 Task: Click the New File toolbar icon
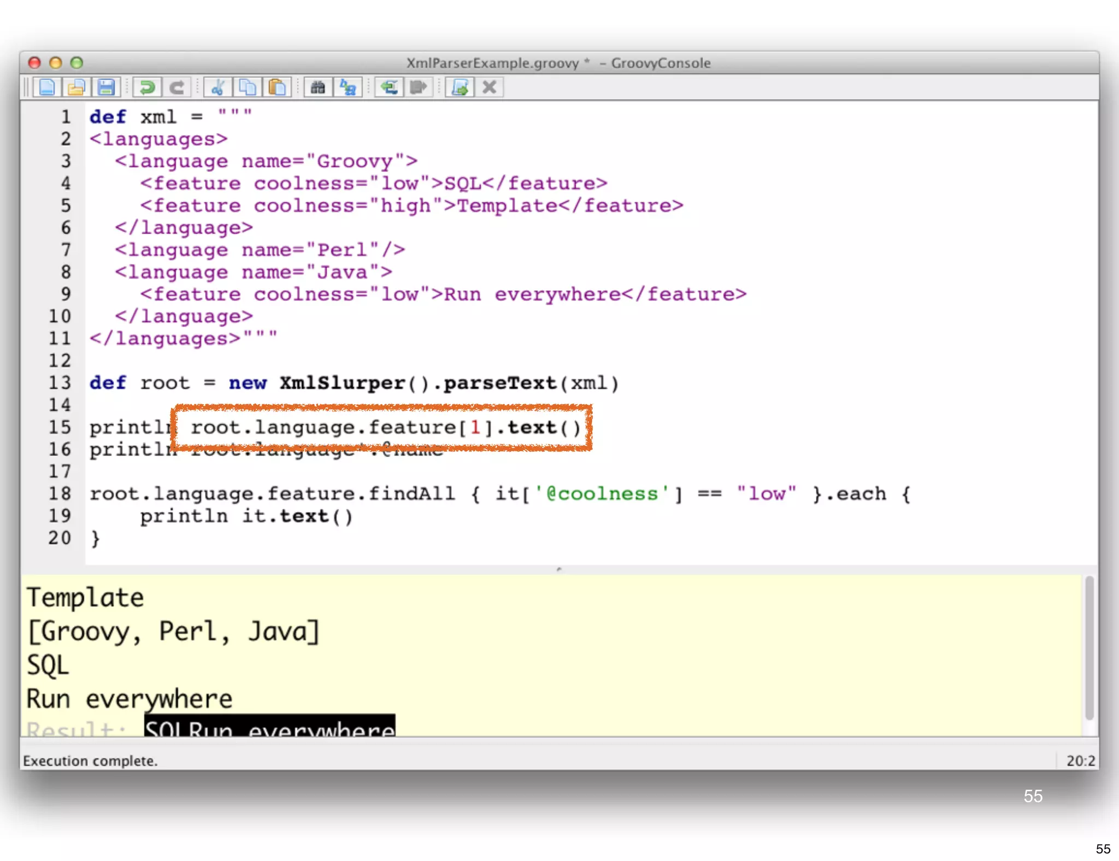click(47, 87)
